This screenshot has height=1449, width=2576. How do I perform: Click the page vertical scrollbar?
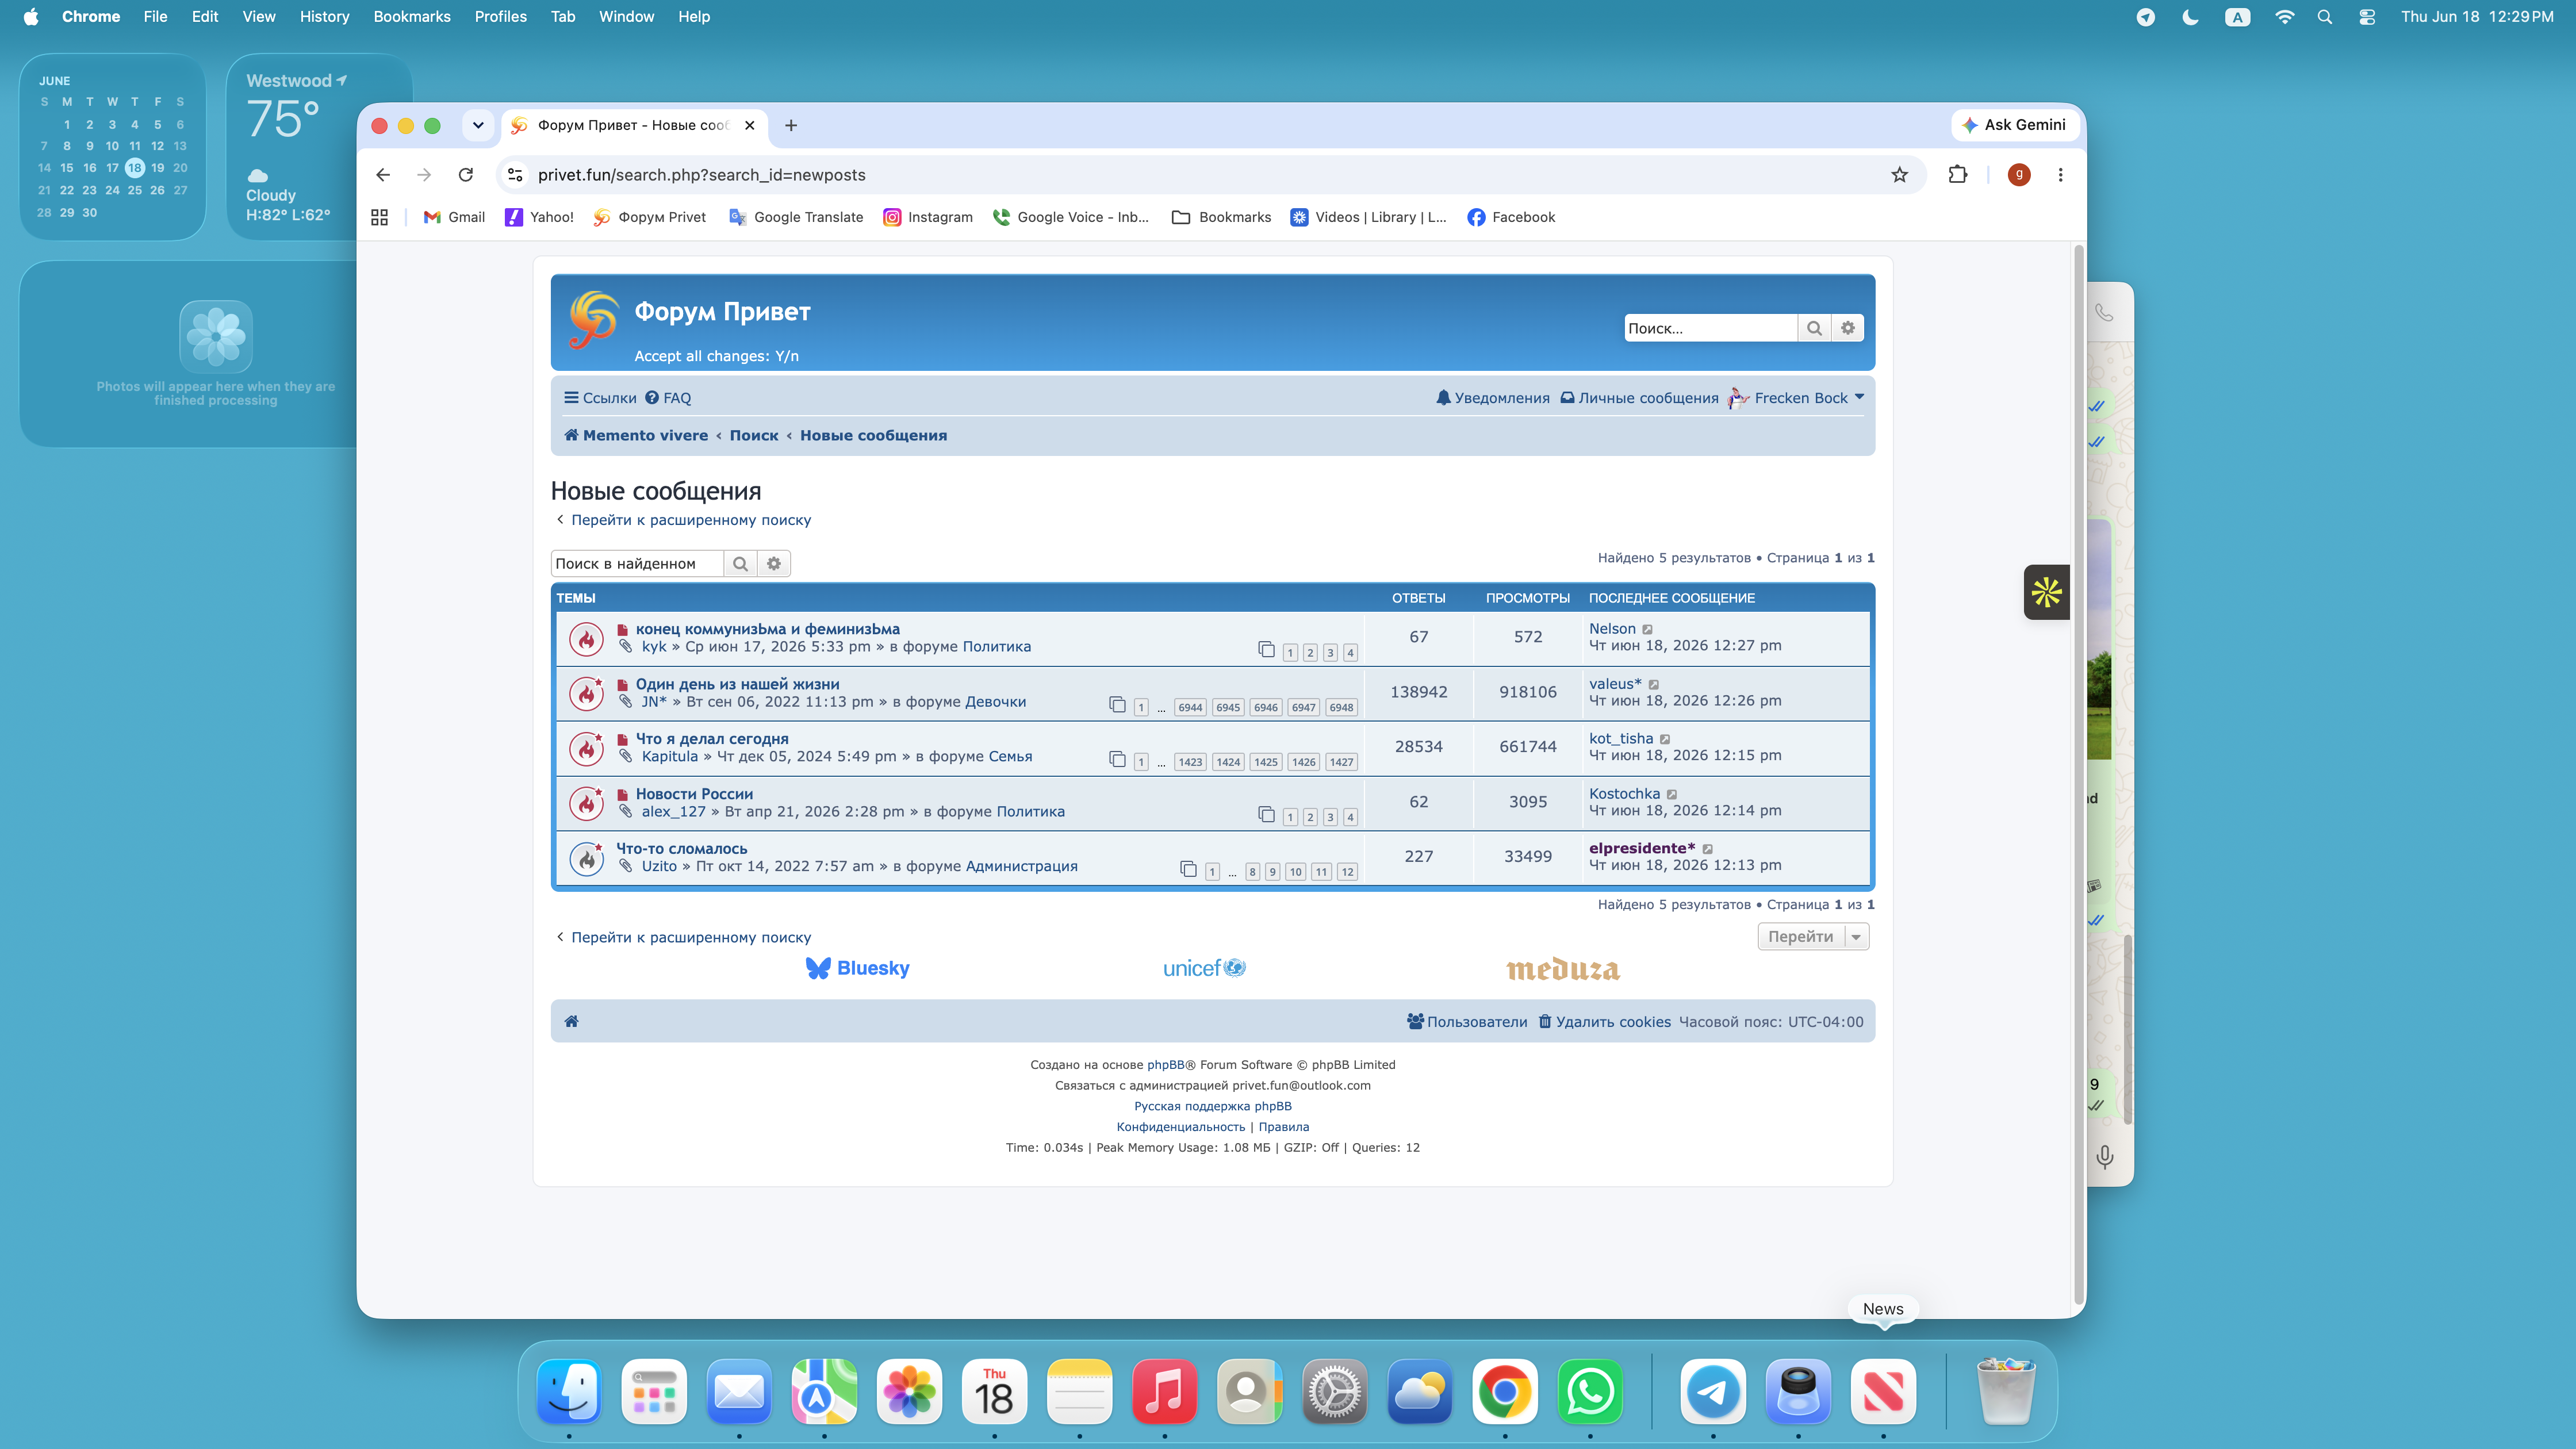tap(2079, 775)
